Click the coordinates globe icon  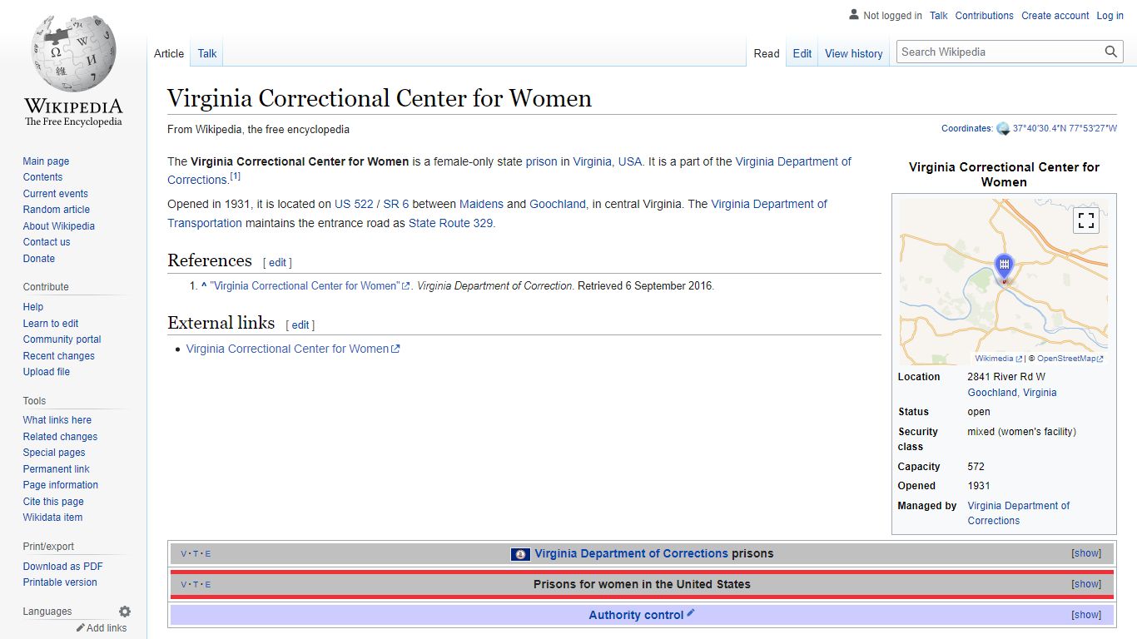1003,129
